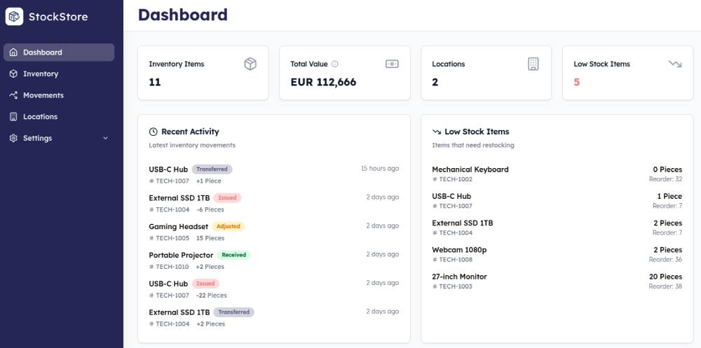Open the Portable Projector activity entry
Viewport: 701px width, 348px height.
click(181, 255)
